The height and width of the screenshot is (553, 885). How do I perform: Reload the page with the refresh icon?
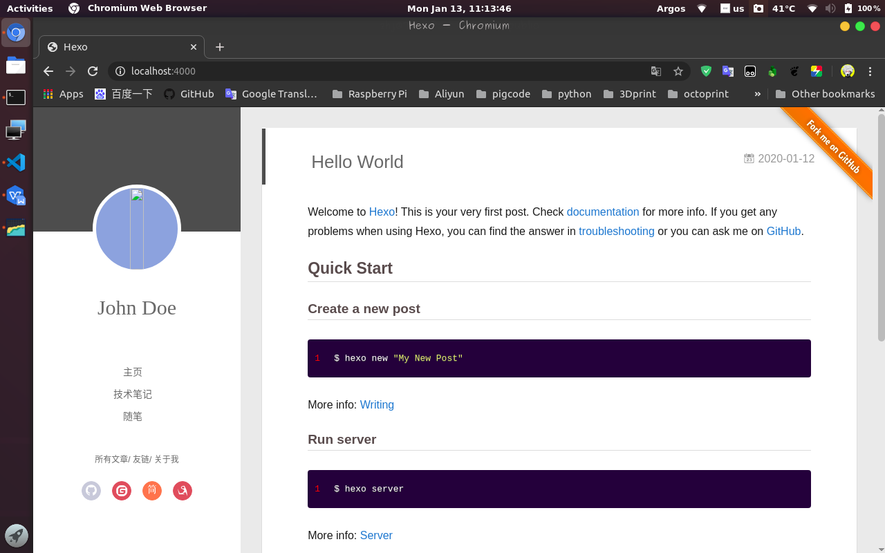click(93, 71)
